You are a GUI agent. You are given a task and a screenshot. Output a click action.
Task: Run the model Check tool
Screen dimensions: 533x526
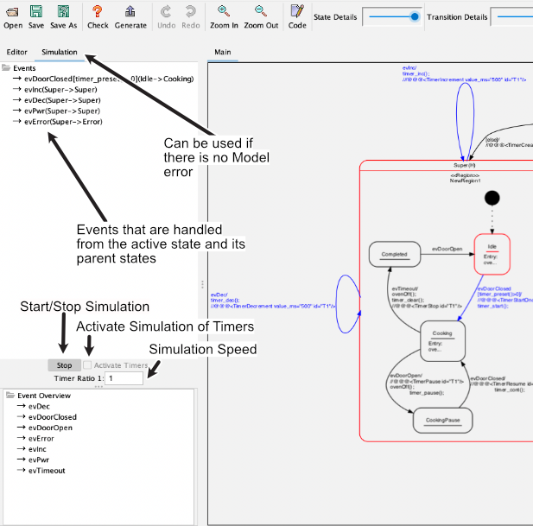[x=98, y=12]
